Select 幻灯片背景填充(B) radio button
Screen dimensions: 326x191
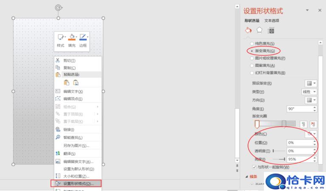252,73
